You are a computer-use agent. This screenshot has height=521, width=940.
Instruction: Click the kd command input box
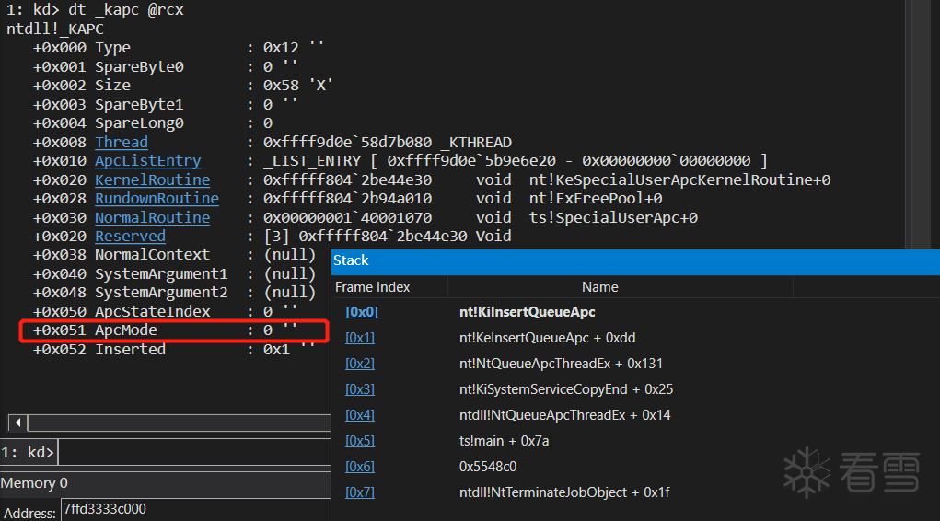(194, 452)
